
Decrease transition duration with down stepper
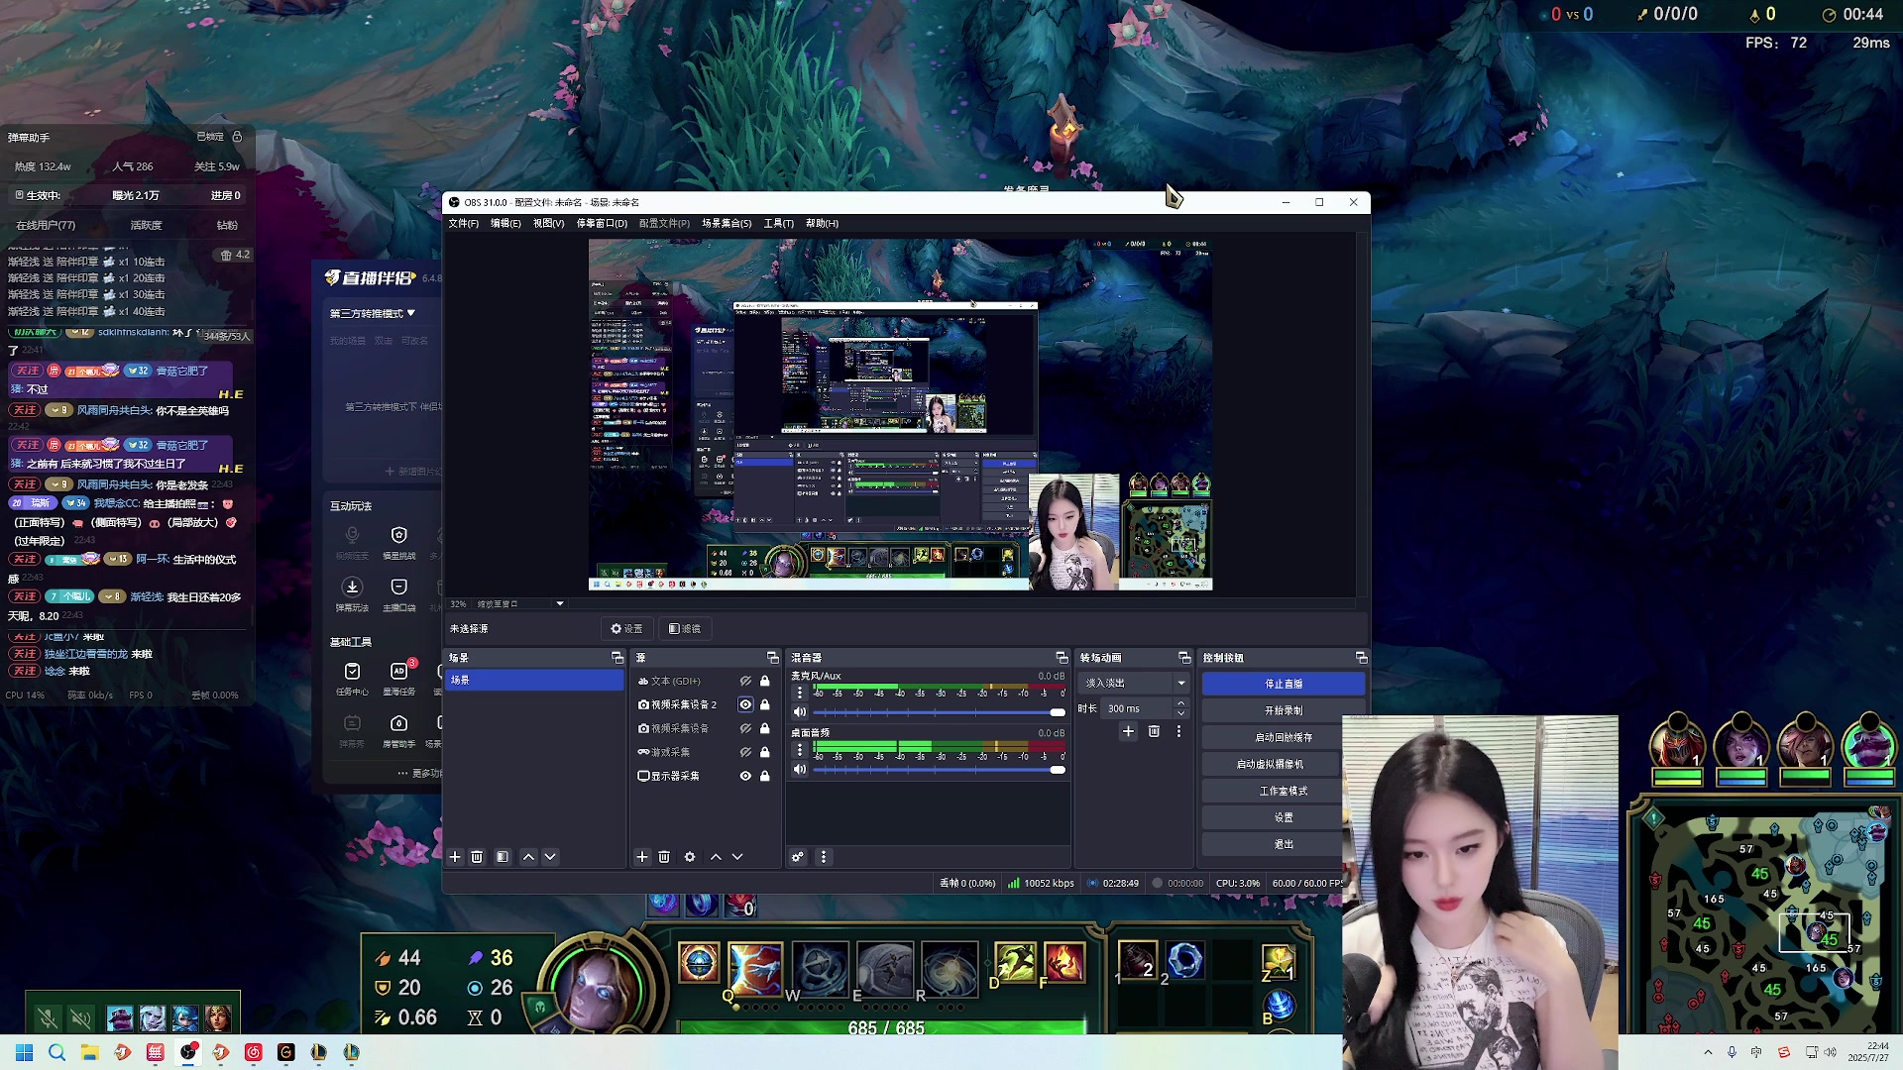[1180, 713]
